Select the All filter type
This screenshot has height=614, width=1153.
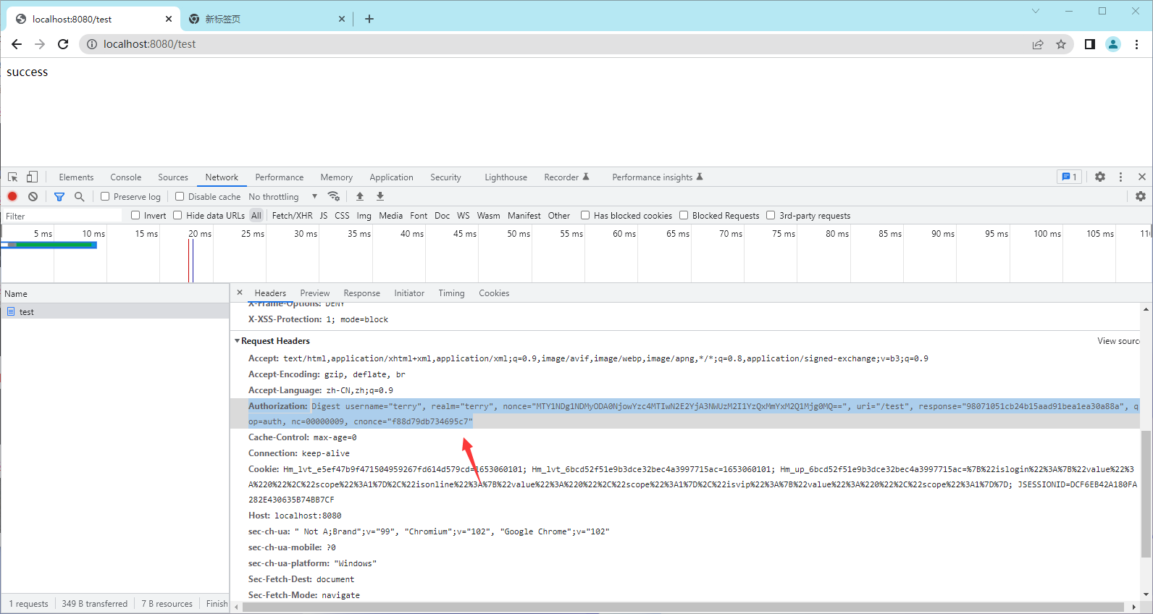pos(256,216)
